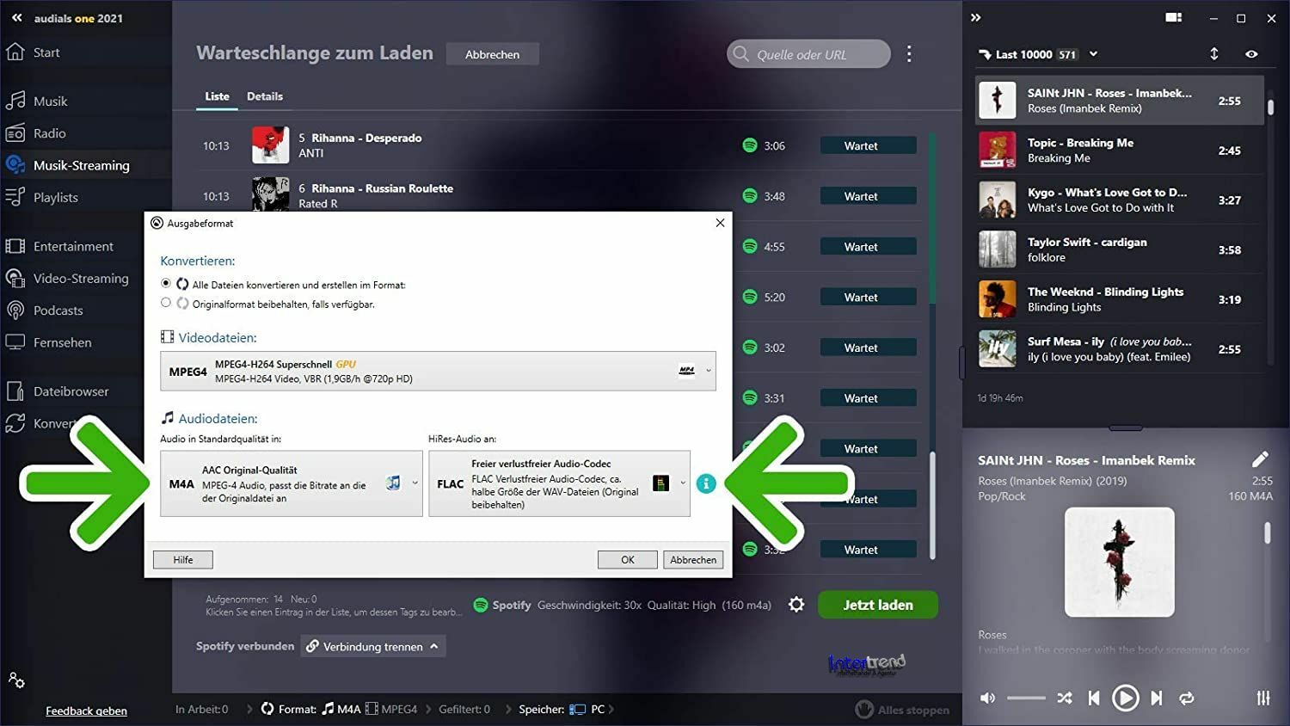Click the info icon next to FLAC
Viewport: 1290px width, 726px height.
pos(706,483)
